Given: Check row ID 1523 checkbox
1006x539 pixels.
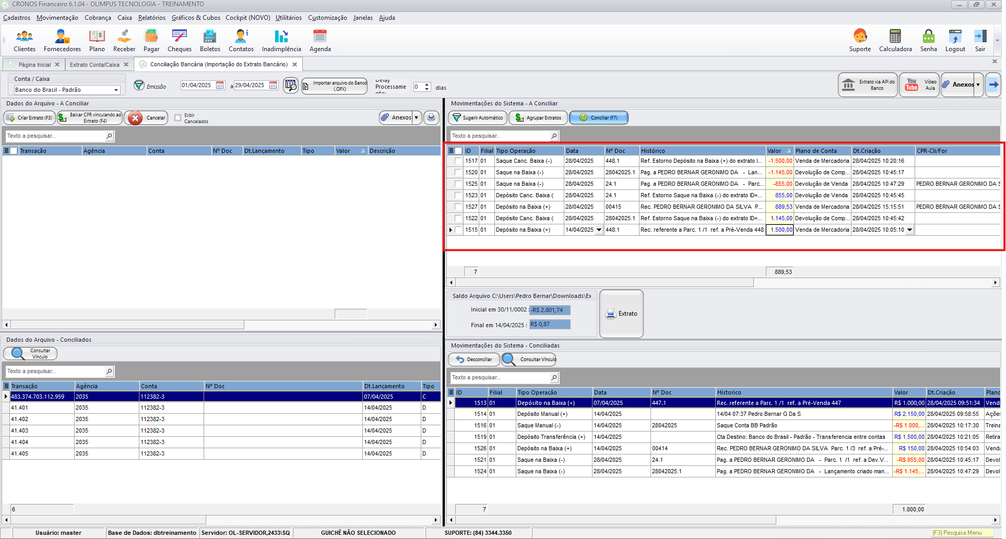Looking at the screenshot, I should coord(458,196).
